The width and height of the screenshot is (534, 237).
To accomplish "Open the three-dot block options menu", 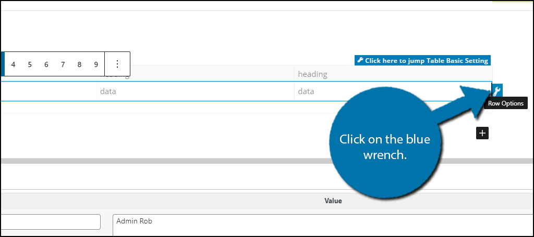I will click(x=117, y=64).
